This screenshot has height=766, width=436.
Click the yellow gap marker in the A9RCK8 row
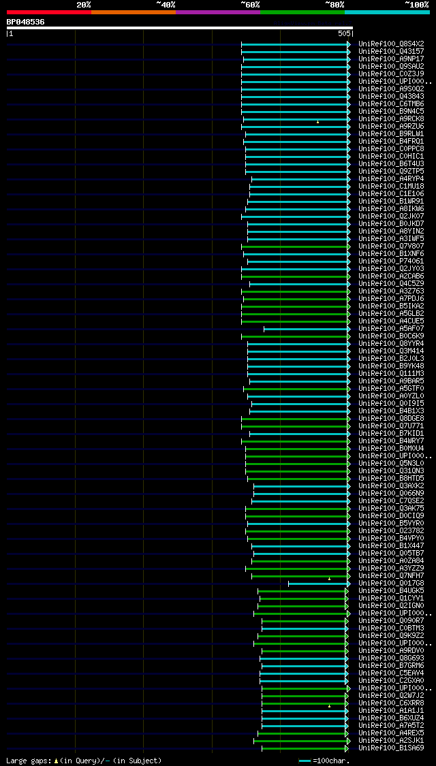tap(317, 122)
